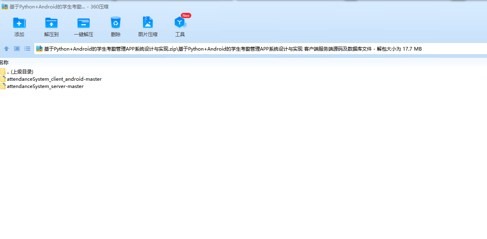Click the zip archive icon in address bar

[x=39, y=49]
